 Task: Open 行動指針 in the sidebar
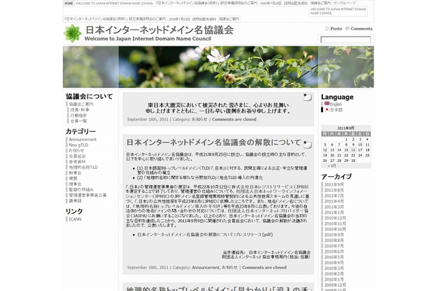(x=79, y=115)
